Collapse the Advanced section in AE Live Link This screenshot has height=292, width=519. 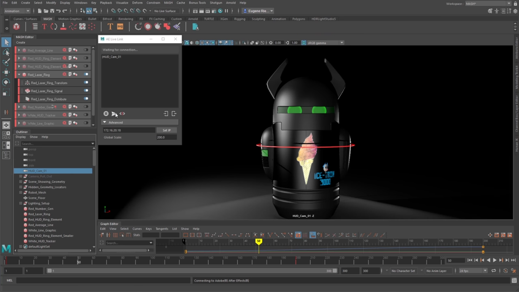coord(104,122)
